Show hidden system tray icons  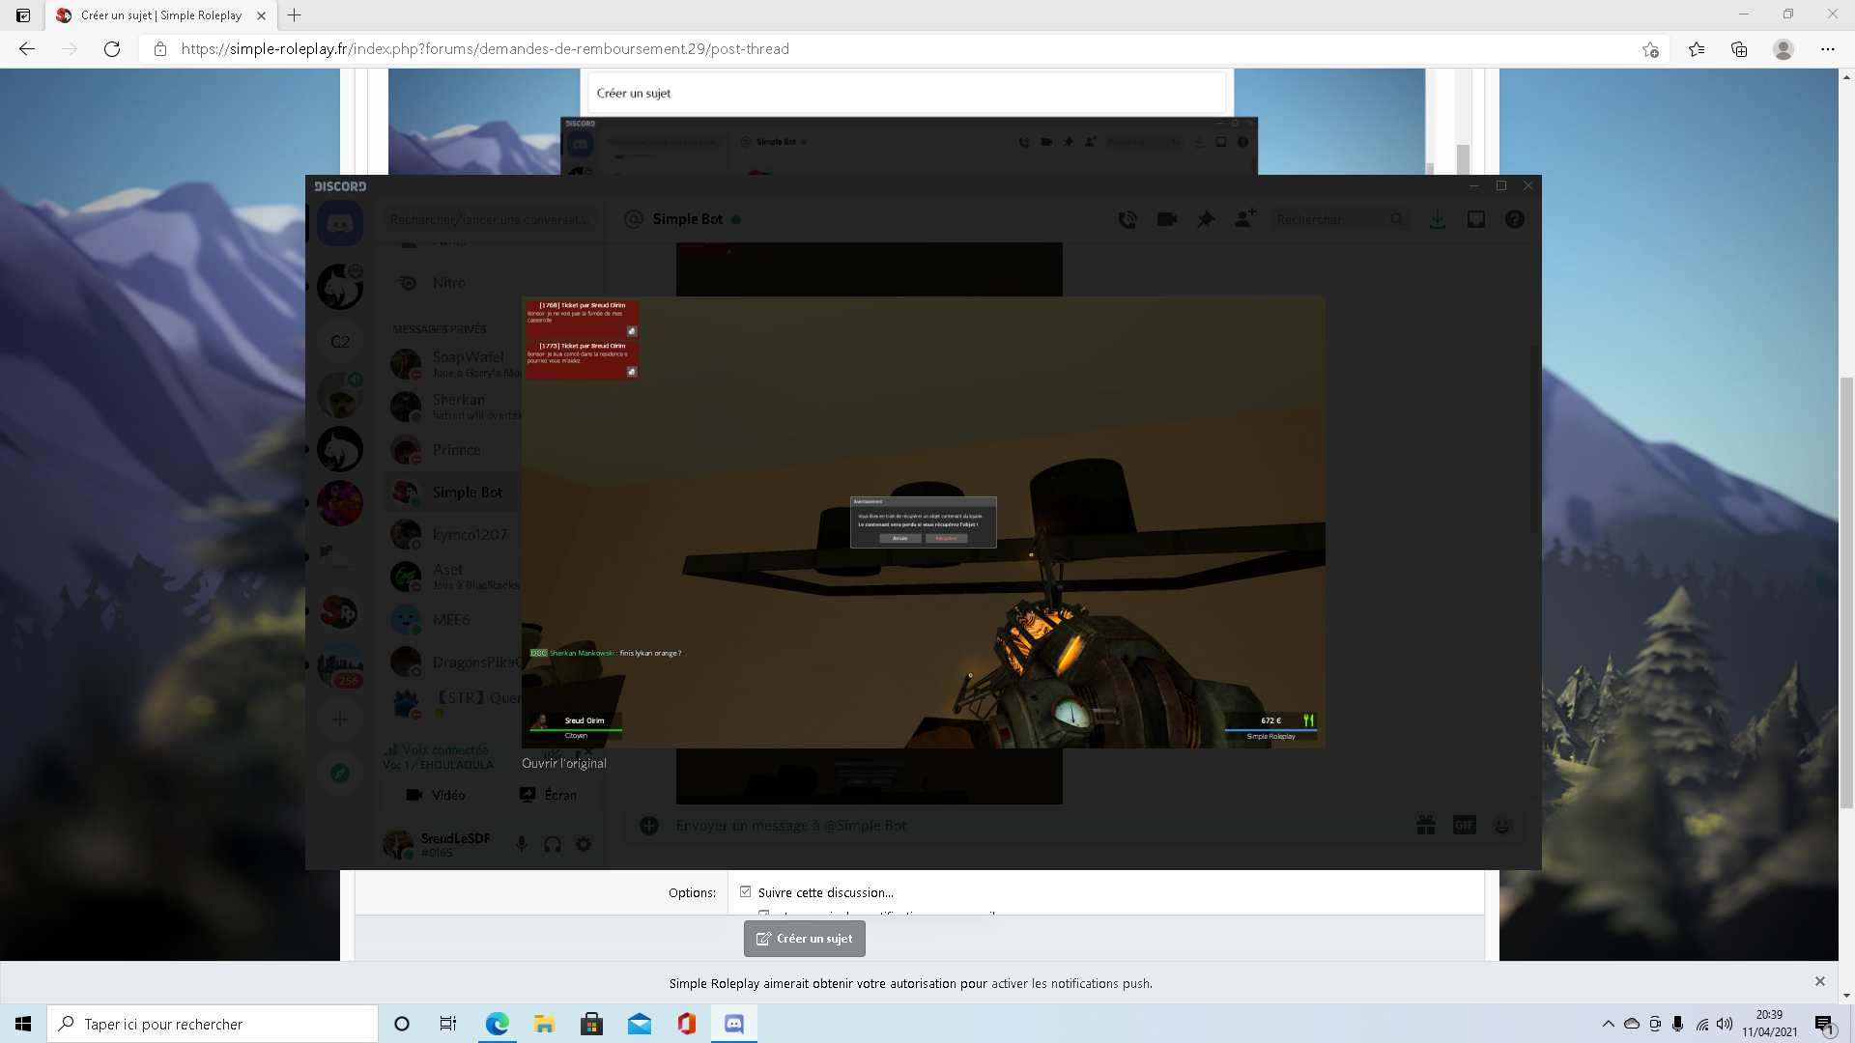[1608, 1024]
